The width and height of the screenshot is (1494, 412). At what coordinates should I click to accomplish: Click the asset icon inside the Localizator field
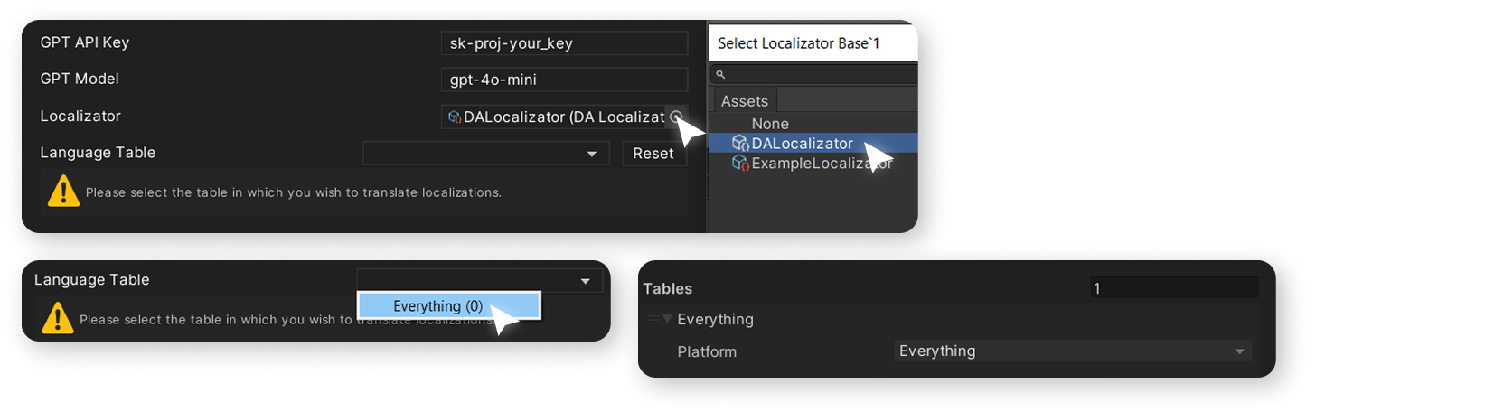click(x=455, y=117)
